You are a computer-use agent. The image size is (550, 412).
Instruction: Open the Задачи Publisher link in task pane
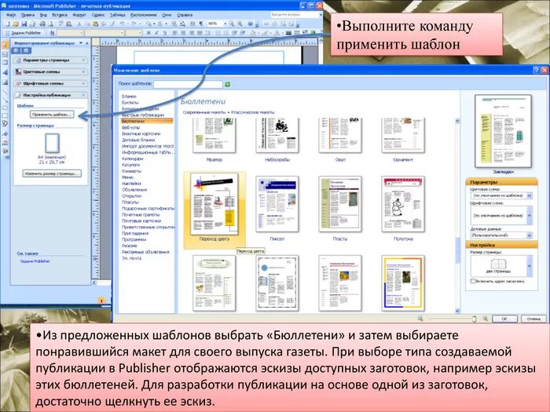(x=35, y=261)
